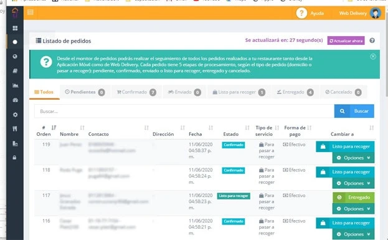Open the restaurant utensils icon in sidebar
Viewport: 388px width, 240px height.
pyautogui.click(x=15, y=129)
